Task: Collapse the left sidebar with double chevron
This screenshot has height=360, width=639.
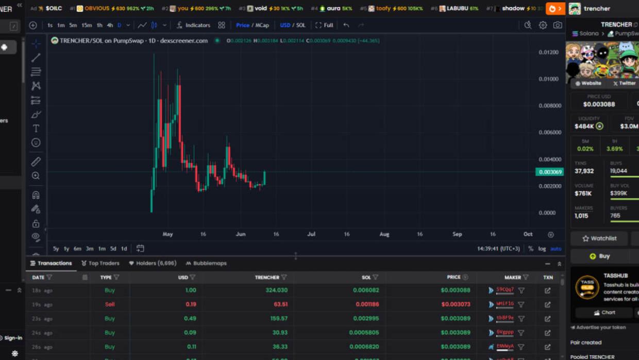Action: tap(20, 5)
